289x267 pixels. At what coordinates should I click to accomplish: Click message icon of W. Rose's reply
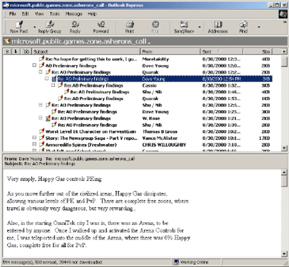(x=48, y=118)
